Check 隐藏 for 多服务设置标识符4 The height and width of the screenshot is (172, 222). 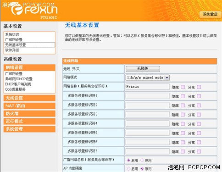[x=183, y=124]
